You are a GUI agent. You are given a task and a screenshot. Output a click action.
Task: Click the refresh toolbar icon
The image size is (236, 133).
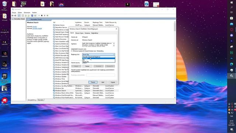(26, 16)
